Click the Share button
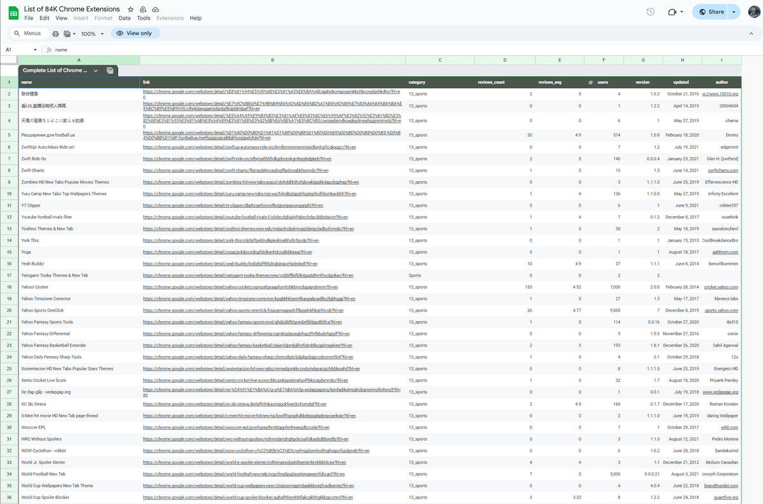This screenshot has height=504, width=763. point(711,12)
